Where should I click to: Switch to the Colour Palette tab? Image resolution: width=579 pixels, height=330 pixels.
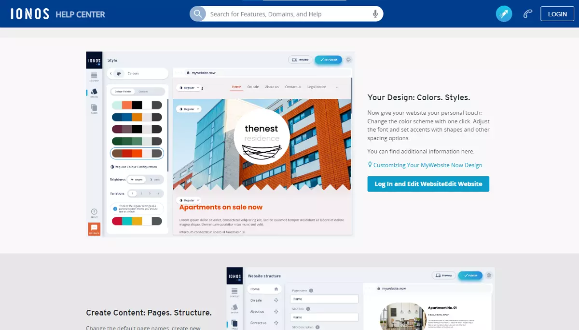tap(124, 92)
